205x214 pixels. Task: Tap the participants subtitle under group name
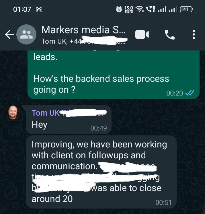tap(83, 41)
